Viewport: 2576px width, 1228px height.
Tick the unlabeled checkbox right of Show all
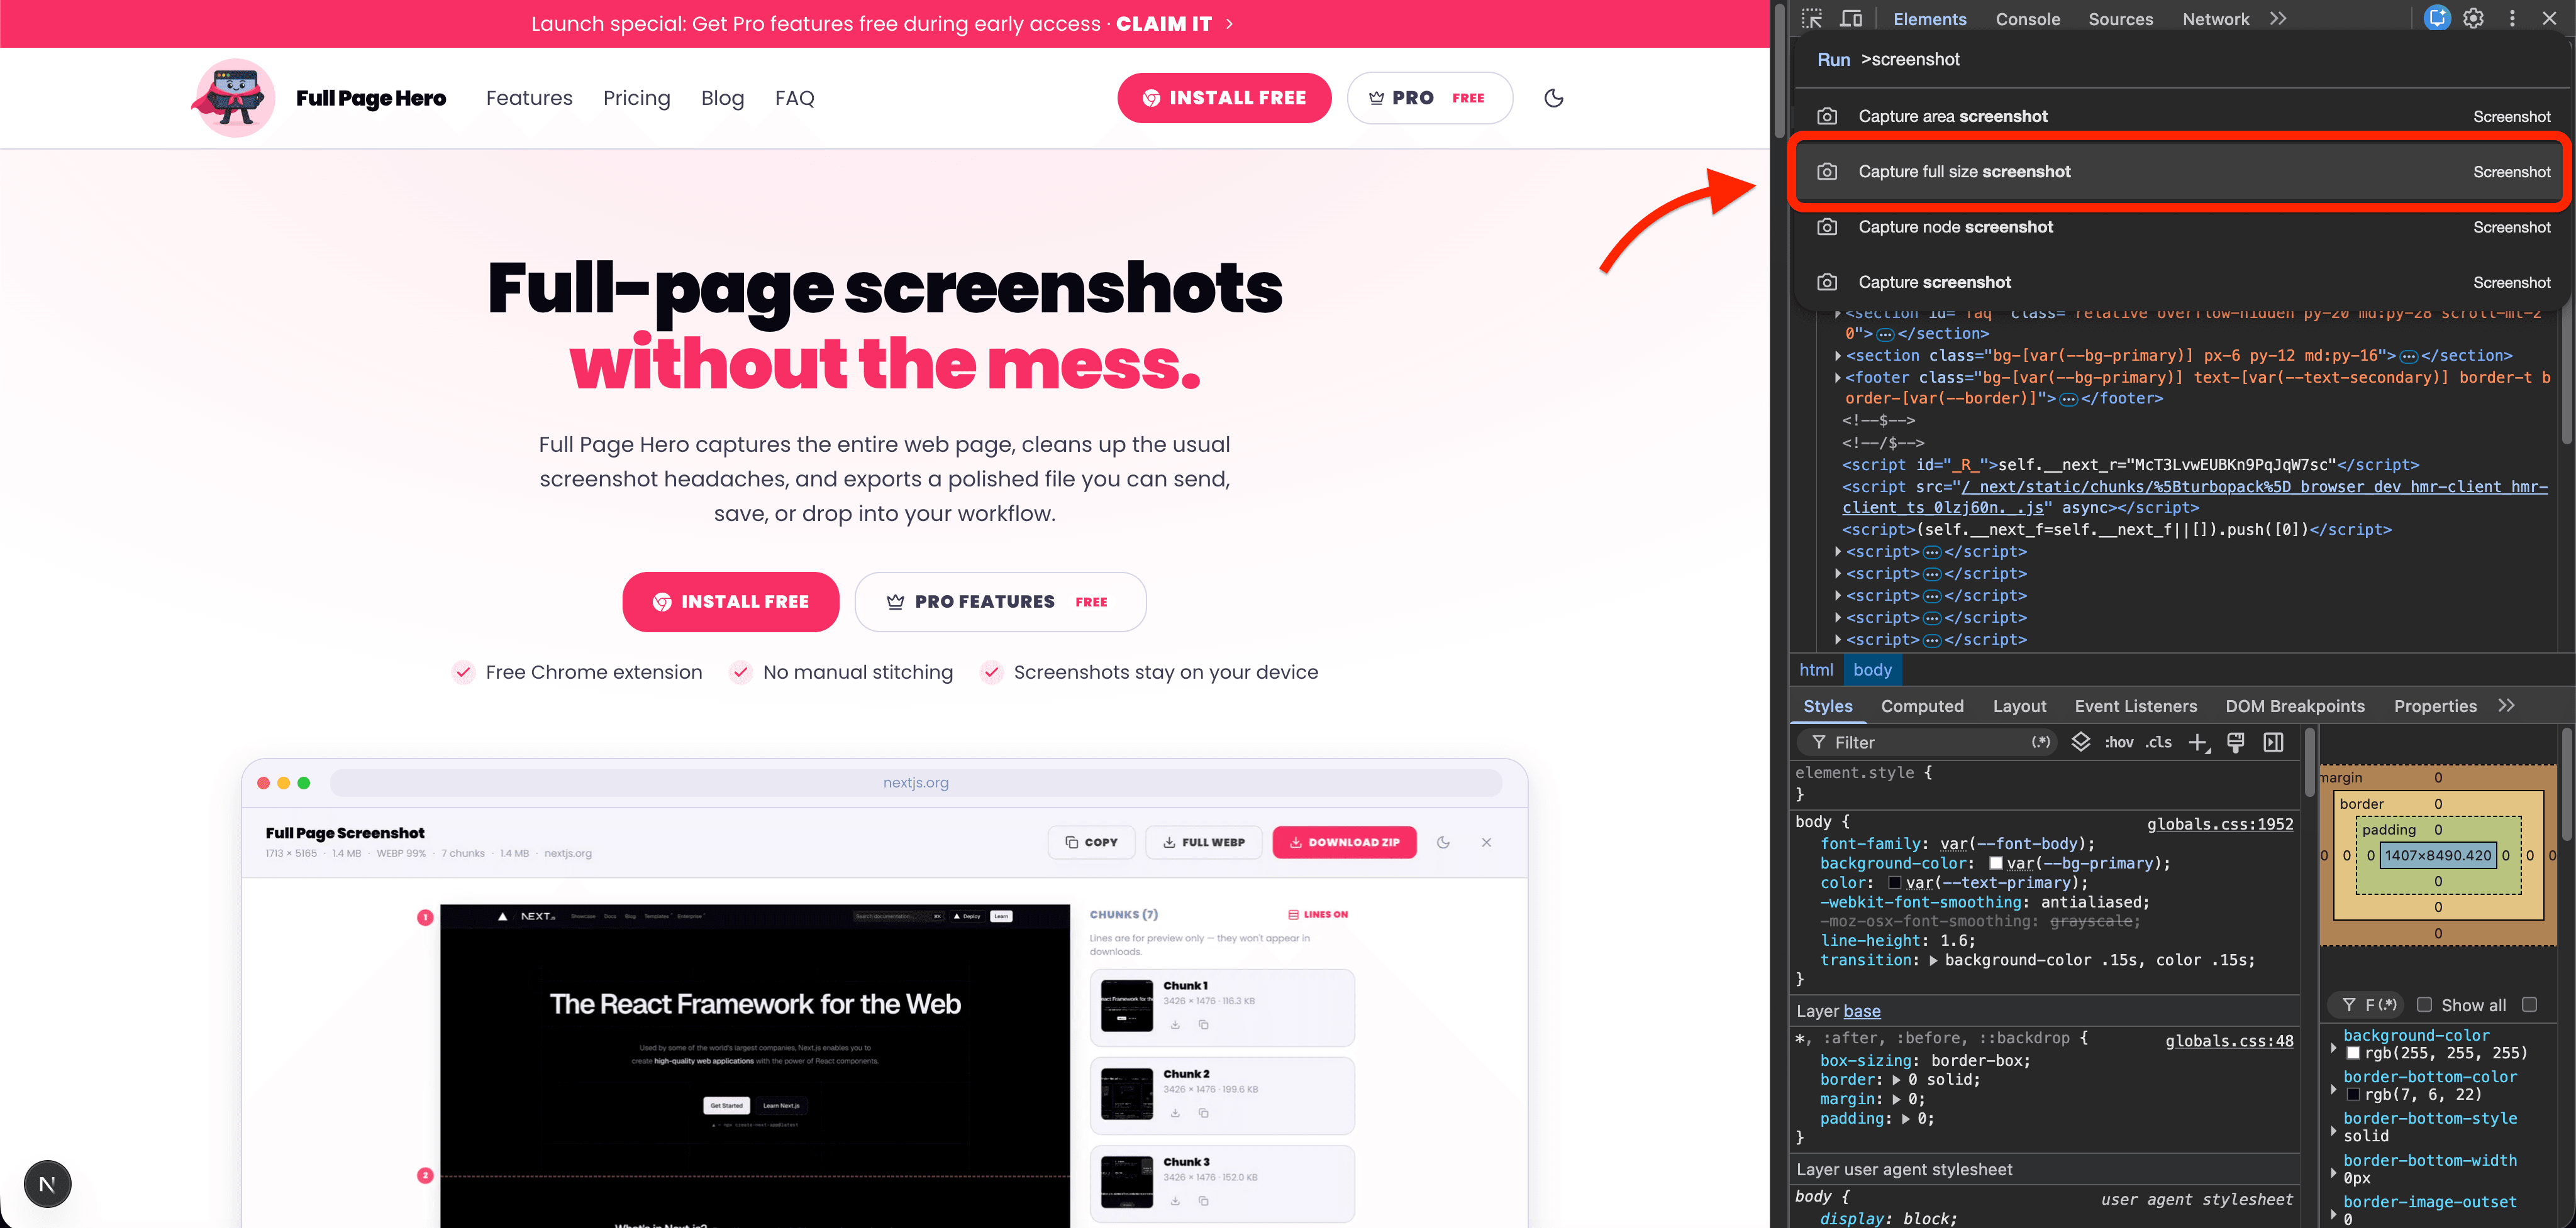click(2529, 1004)
